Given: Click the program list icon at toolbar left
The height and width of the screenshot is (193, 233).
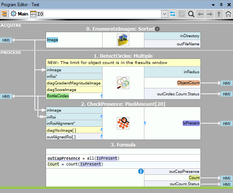Looking at the screenshot, I should click(x=4, y=14).
